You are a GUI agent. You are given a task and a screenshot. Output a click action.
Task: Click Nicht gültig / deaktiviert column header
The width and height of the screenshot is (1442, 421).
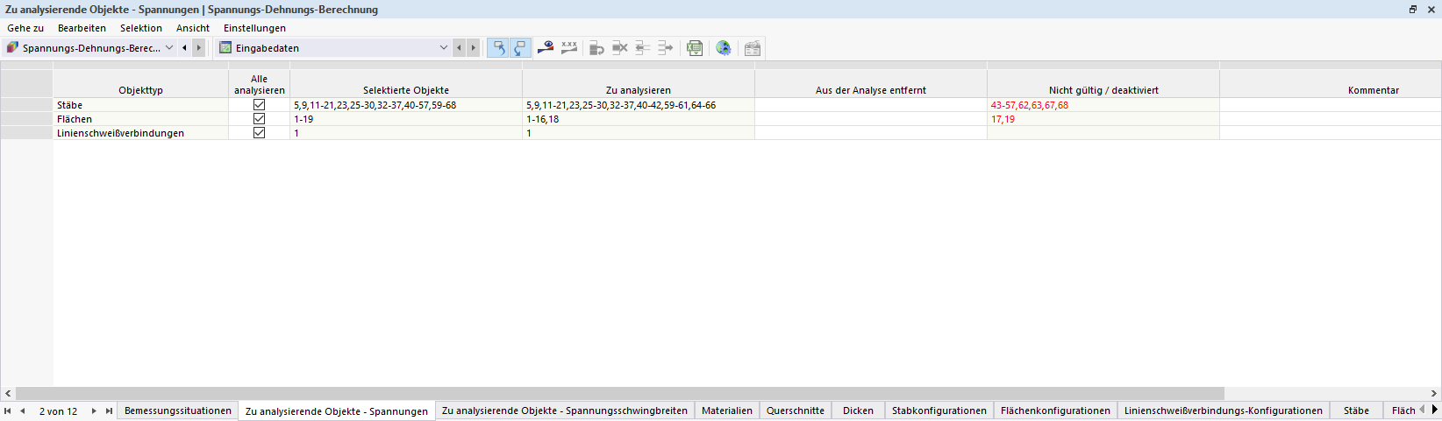pos(1103,83)
